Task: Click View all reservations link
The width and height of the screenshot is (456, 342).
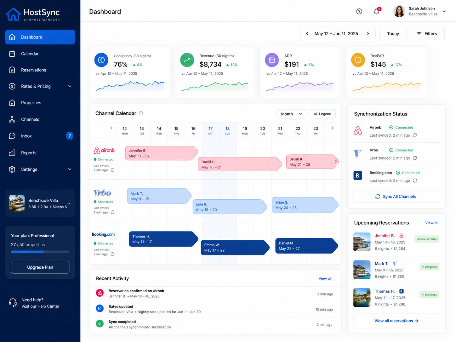Action: tap(396, 321)
